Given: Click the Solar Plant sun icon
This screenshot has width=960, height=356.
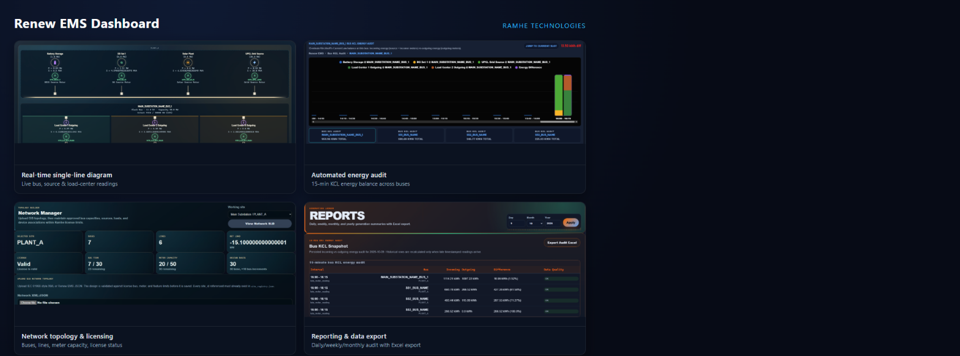Looking at the screenshot, I should coord(188,62).
